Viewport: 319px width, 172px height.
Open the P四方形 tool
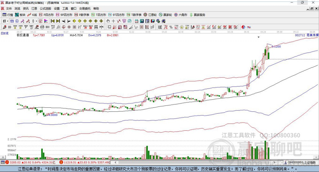tap(46, 15)
